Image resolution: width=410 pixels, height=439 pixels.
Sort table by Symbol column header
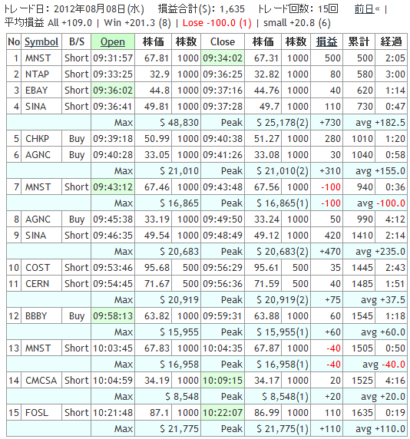[41, 41]
